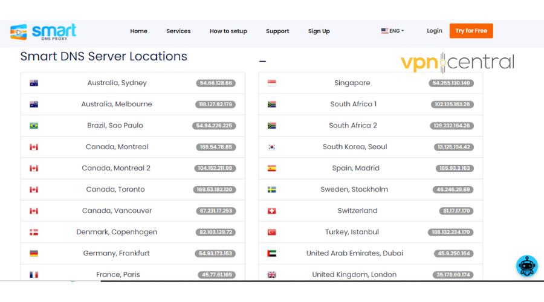Click the Denmark flag icon
The height and width of the screenshot is (302, 544).
(34, 233)
